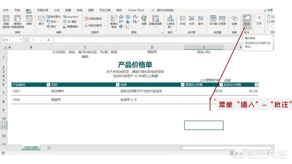Insert a Link (链接)
The height and width of the screenshot is (164, 292).
(234, 21)
